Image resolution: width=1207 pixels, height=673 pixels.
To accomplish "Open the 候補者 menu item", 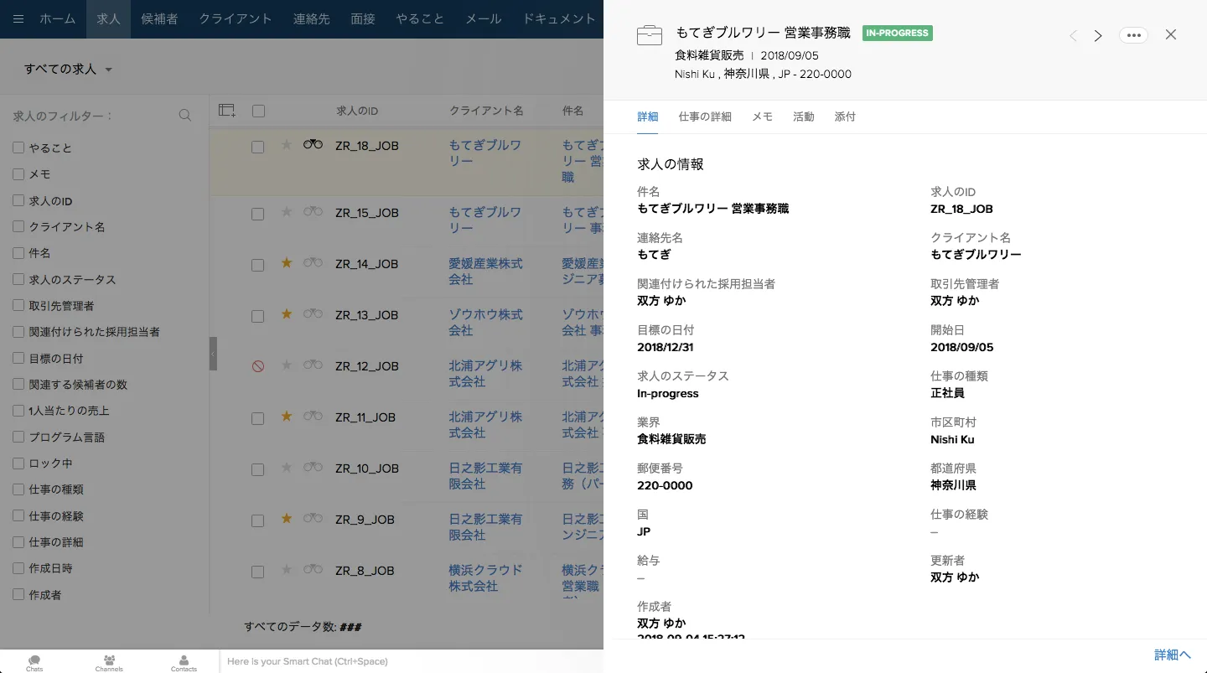I will (x=159, y=18).
